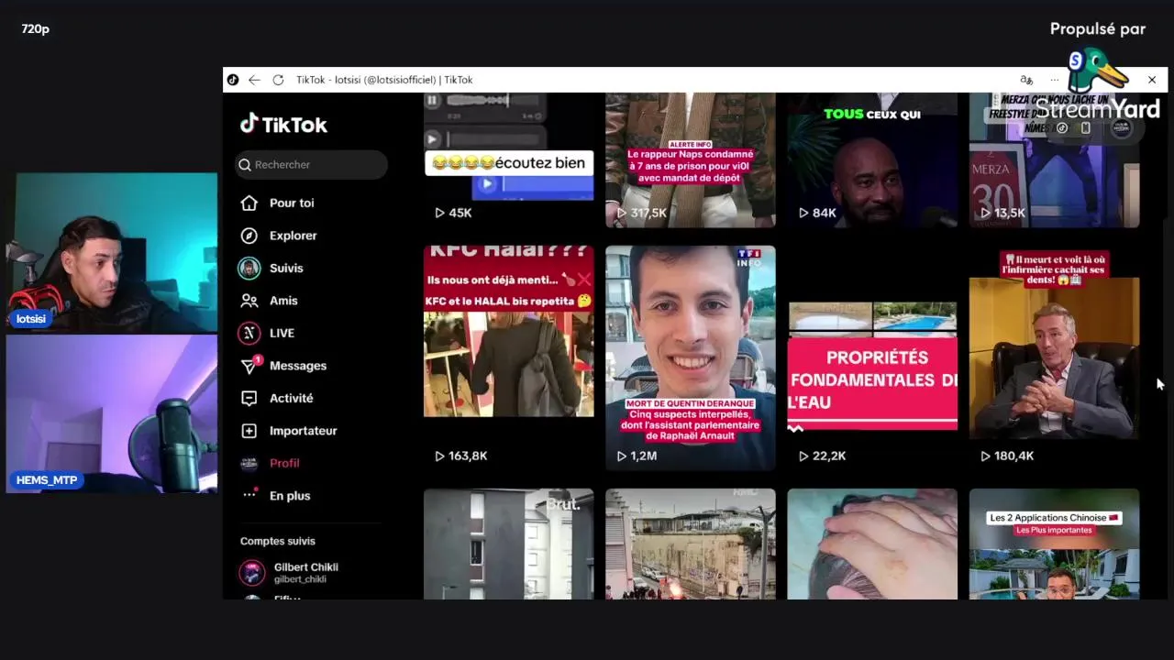
Task: Click the Comptes suivis heading
Action: [278, 541]
